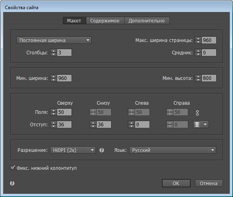The height and width of the screenshot is (197, 233).
Task: Increase Макс. ширина страницы with up arrow
Action: pos(198,39)
